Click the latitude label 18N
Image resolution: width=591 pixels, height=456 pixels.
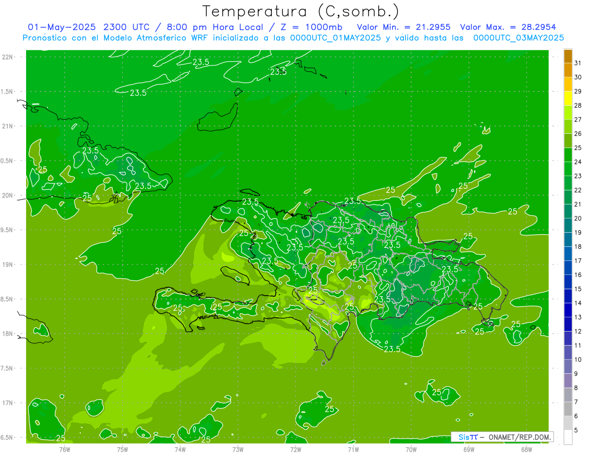(x=8, y=334)
